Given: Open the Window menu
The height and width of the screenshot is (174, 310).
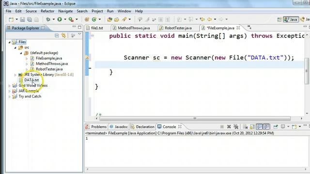Looking at the screenshot, I should coord(124,11).
